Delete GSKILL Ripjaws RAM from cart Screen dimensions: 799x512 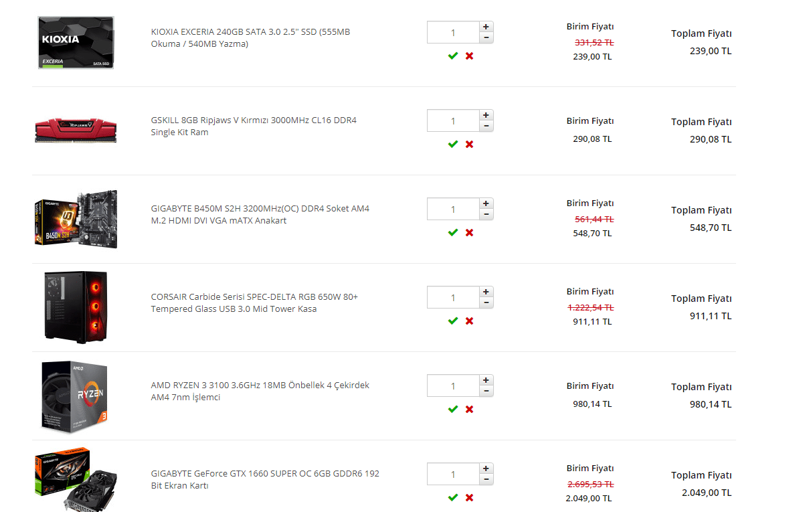[x=469, y=144]
